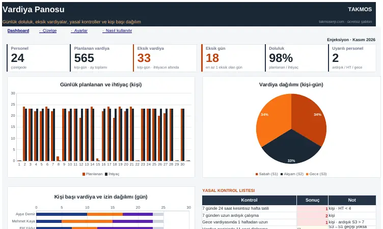Select the Kişi başı vardiya ve izin dağılımı title
Viewport: 383px width, 229px height.
[101, 197]
